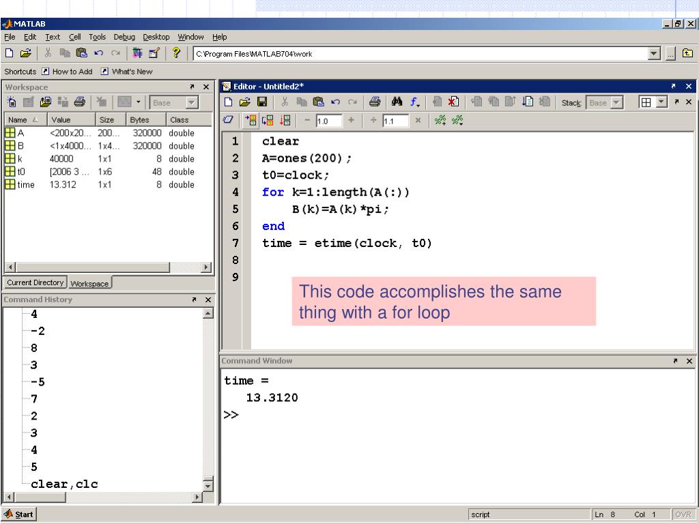Click the What's New shortcut
699x524 pixels.
126,71
